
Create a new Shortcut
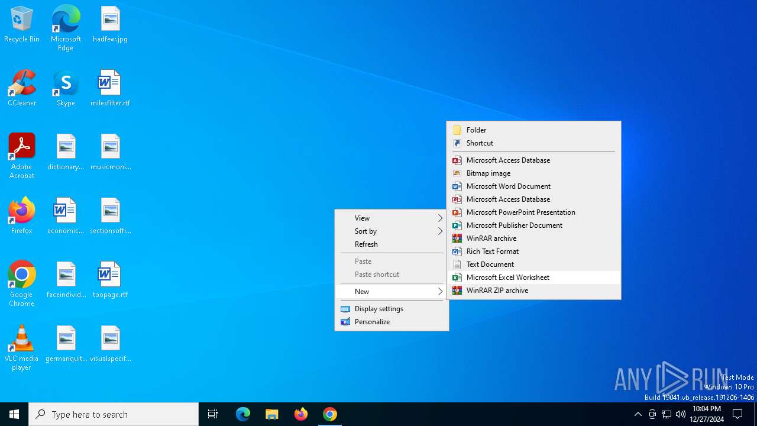(x=534, y=143)
